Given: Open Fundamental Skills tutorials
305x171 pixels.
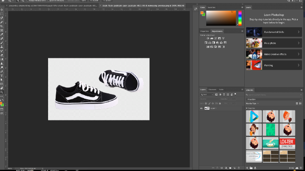Looking at the screenshot, I should 274,32.
